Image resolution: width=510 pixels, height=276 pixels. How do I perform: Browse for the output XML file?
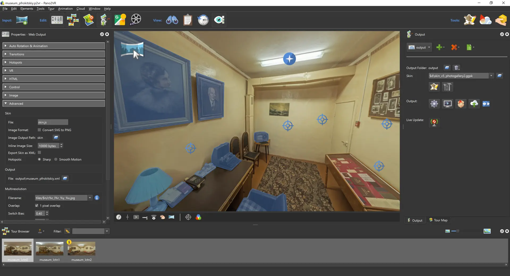click(x=65, y=178)
